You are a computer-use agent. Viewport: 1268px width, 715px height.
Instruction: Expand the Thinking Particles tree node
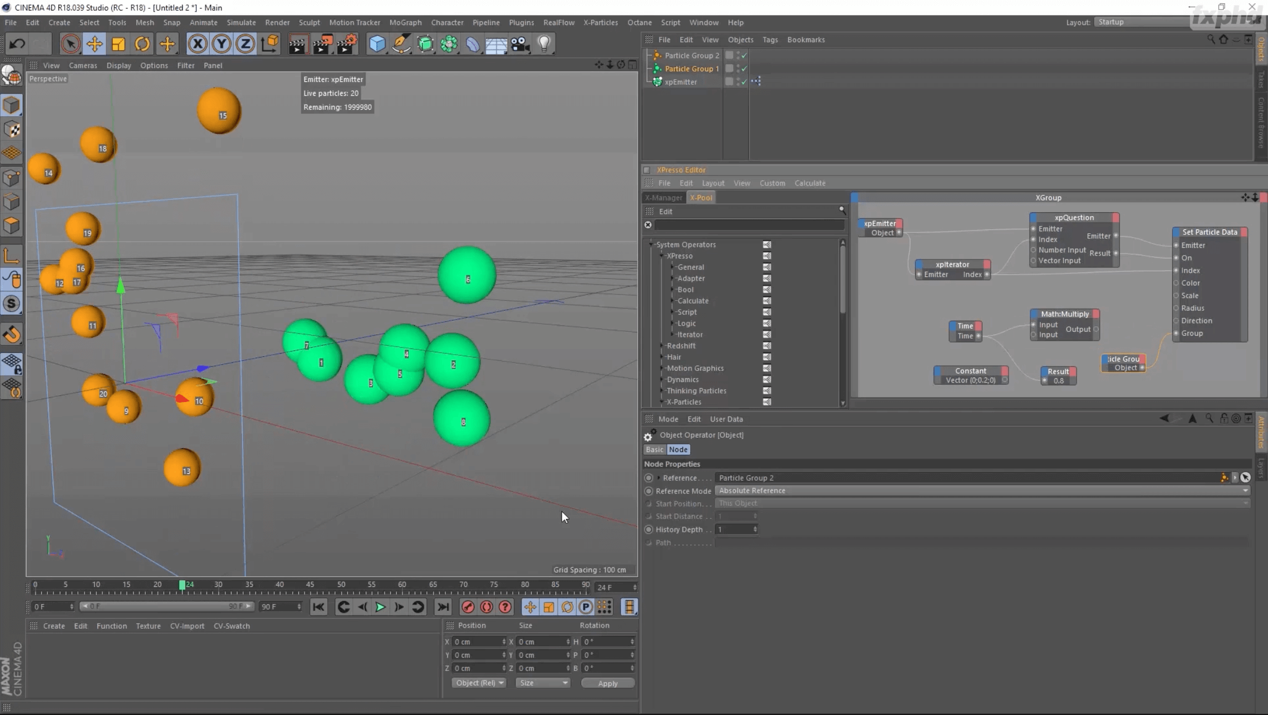pyautogui.click(x=662, y=391)
